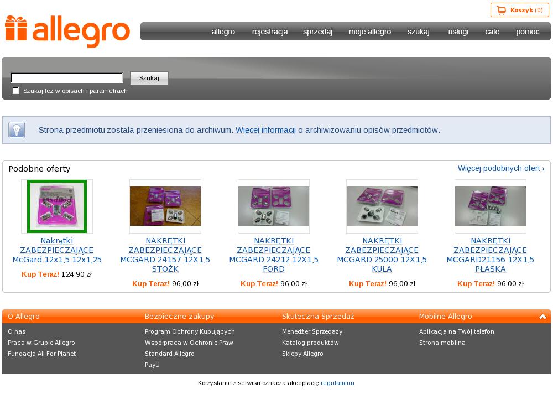Open MCGARD 24157 12X1,5 STOŻK offer title
This screenshot has height=394, width=553.
(x=165, y=255)
